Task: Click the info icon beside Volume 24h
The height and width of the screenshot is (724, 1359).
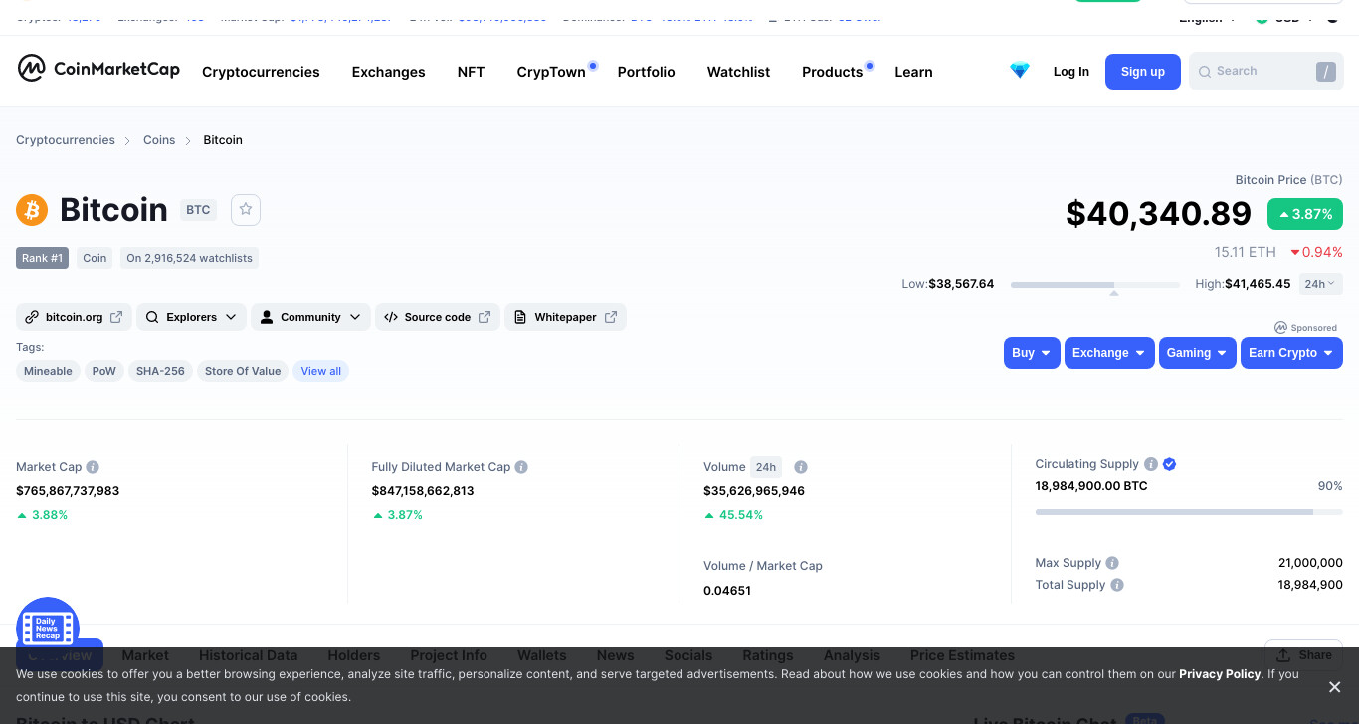Action: [801, 467]
